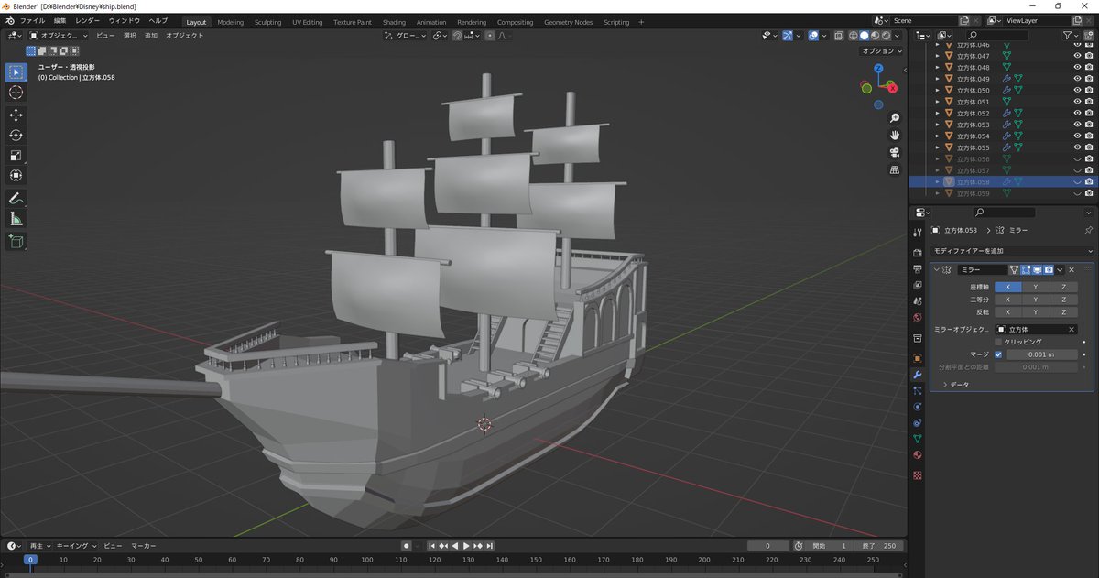This screenshot has width=1099, height=578.
Task: Open the オプション dropdown
Action: point(882,51)
